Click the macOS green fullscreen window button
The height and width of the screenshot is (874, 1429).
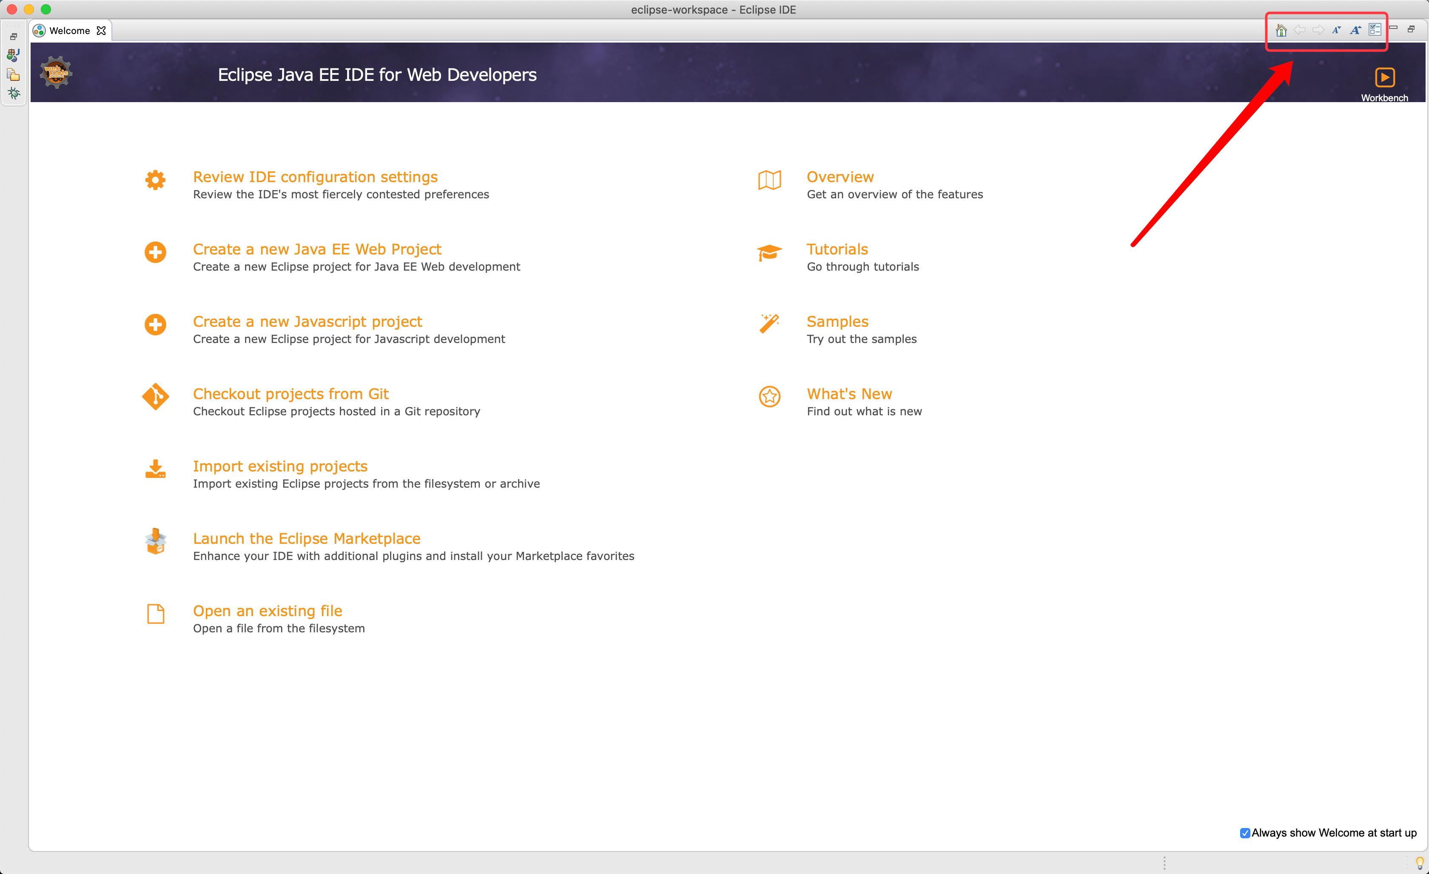46,9
